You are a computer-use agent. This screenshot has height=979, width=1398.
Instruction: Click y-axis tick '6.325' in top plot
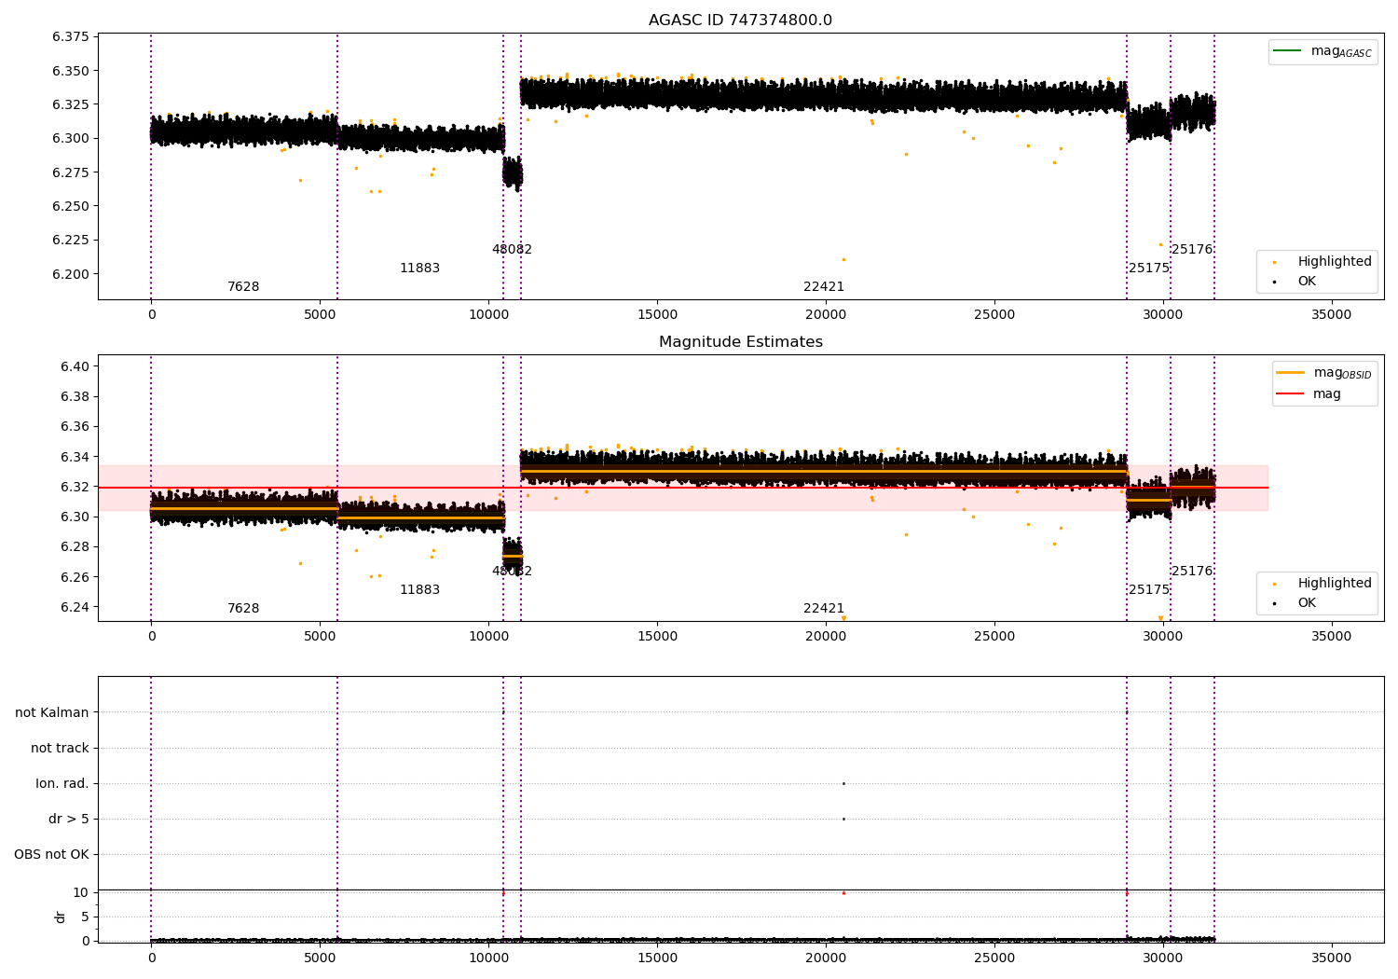coord(71,104)
